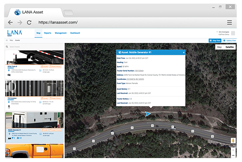Click the tracker serial number link
This screenshot has width=242, height=162.
click(x=139, y=71)
